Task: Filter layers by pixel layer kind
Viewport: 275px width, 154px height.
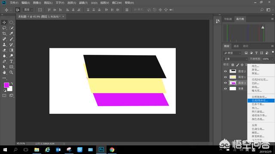Action: click(246, 53)
